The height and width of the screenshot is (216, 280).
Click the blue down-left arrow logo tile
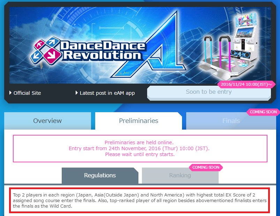click(x=37, y=56)
